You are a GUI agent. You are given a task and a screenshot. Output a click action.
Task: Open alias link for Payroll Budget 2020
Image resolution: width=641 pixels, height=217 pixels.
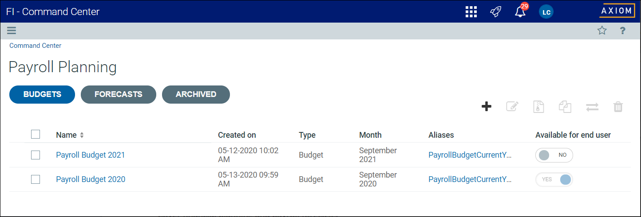[470, 179]
